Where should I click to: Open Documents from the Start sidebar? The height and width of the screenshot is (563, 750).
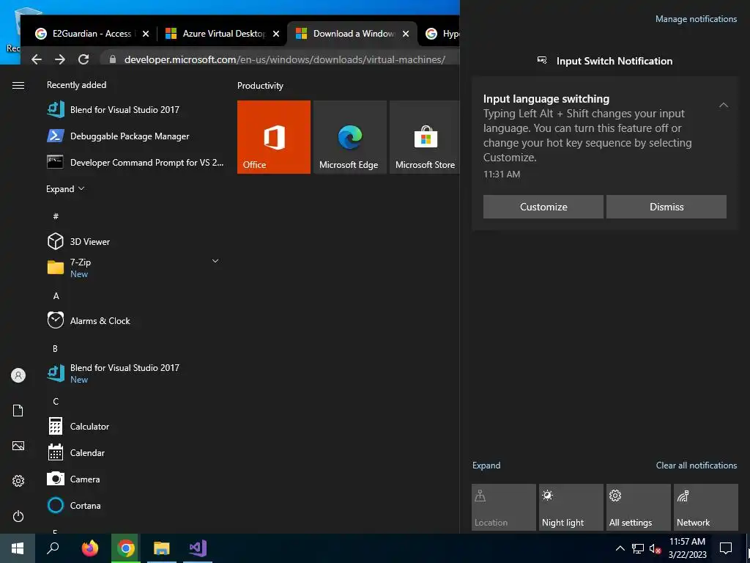click(x=18, y=411)
